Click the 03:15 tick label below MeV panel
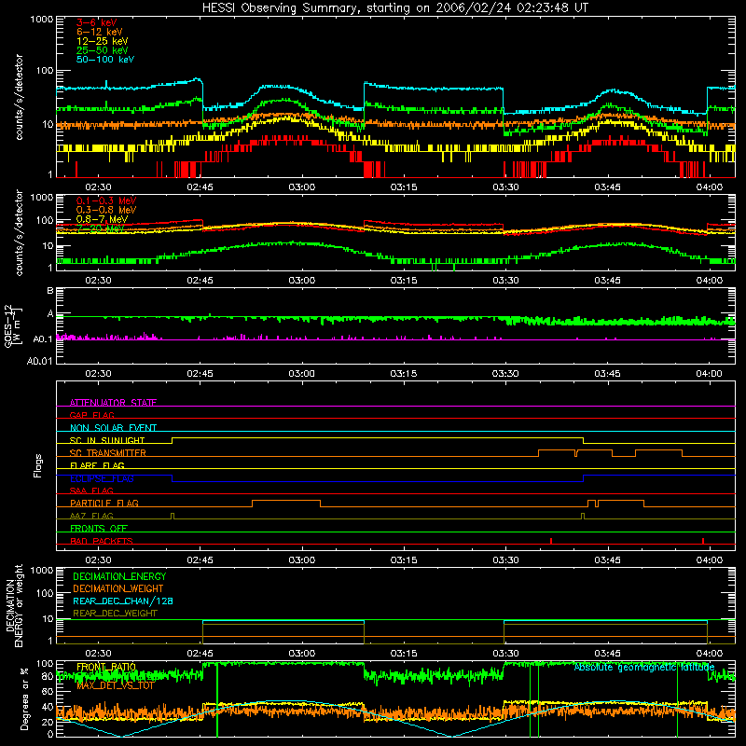Image resolution: width=746 pixels, height=746 pixels. [x=404, y=281]
